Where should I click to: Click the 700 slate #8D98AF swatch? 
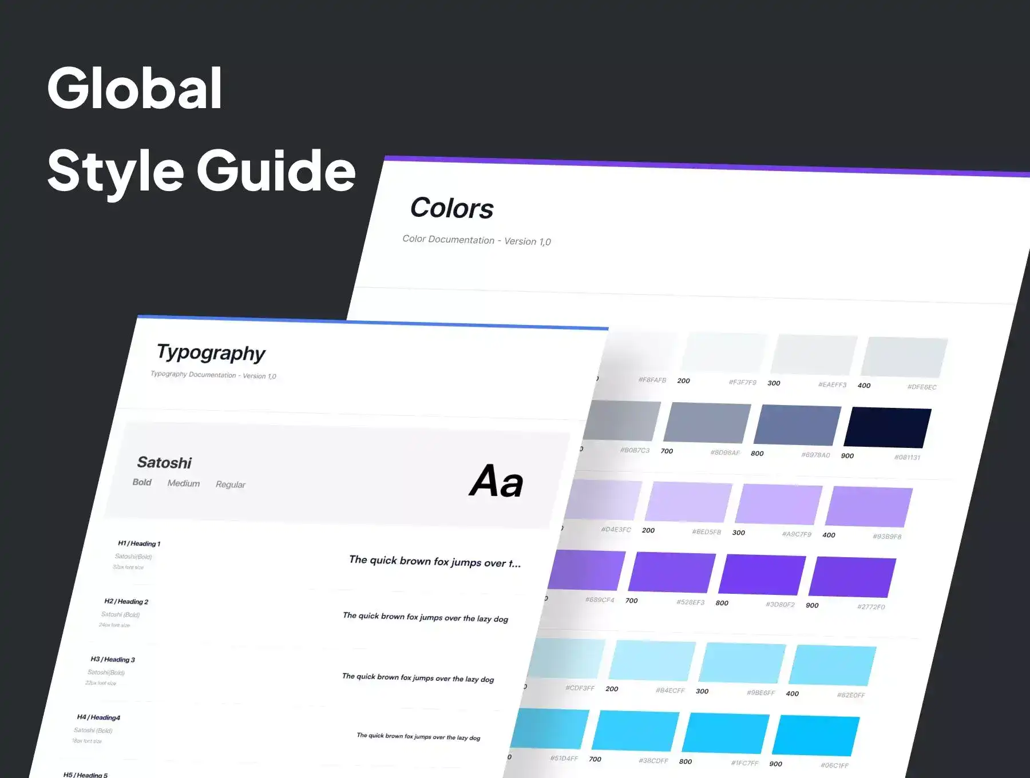707,423
